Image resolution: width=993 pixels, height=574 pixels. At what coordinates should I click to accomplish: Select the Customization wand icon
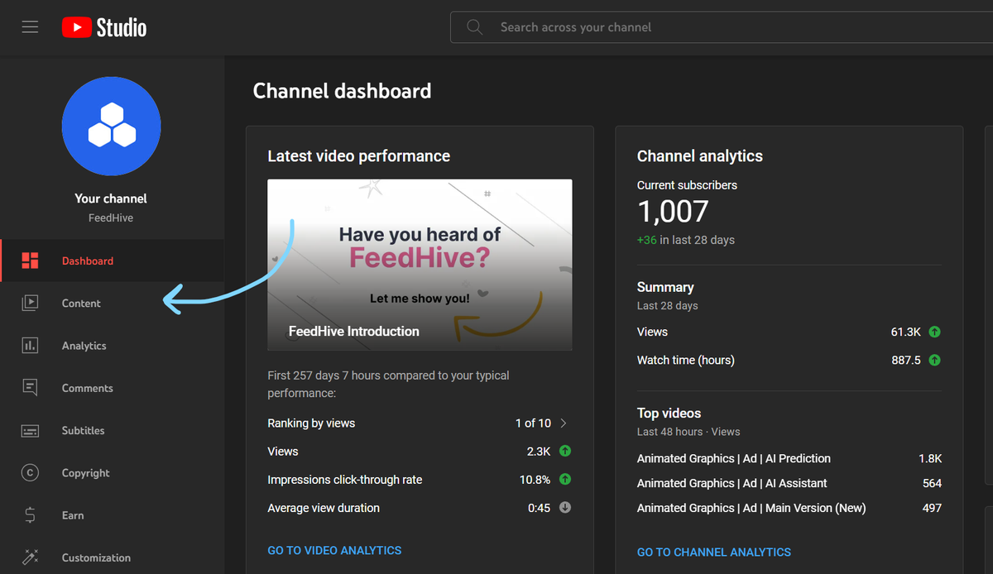click(30, 557)
